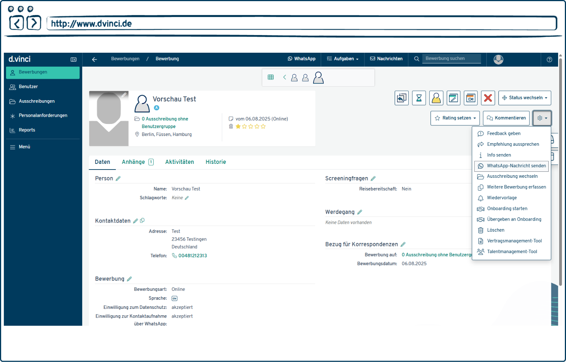Choose Onboarding starten in the gear menu
This screenshot has width=566, height=362.
click(507, 209)
